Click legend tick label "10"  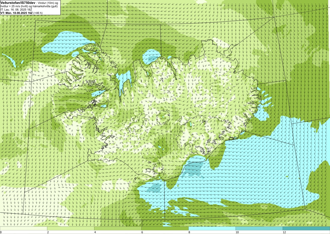pyautogui.click(x=237, y=232)
